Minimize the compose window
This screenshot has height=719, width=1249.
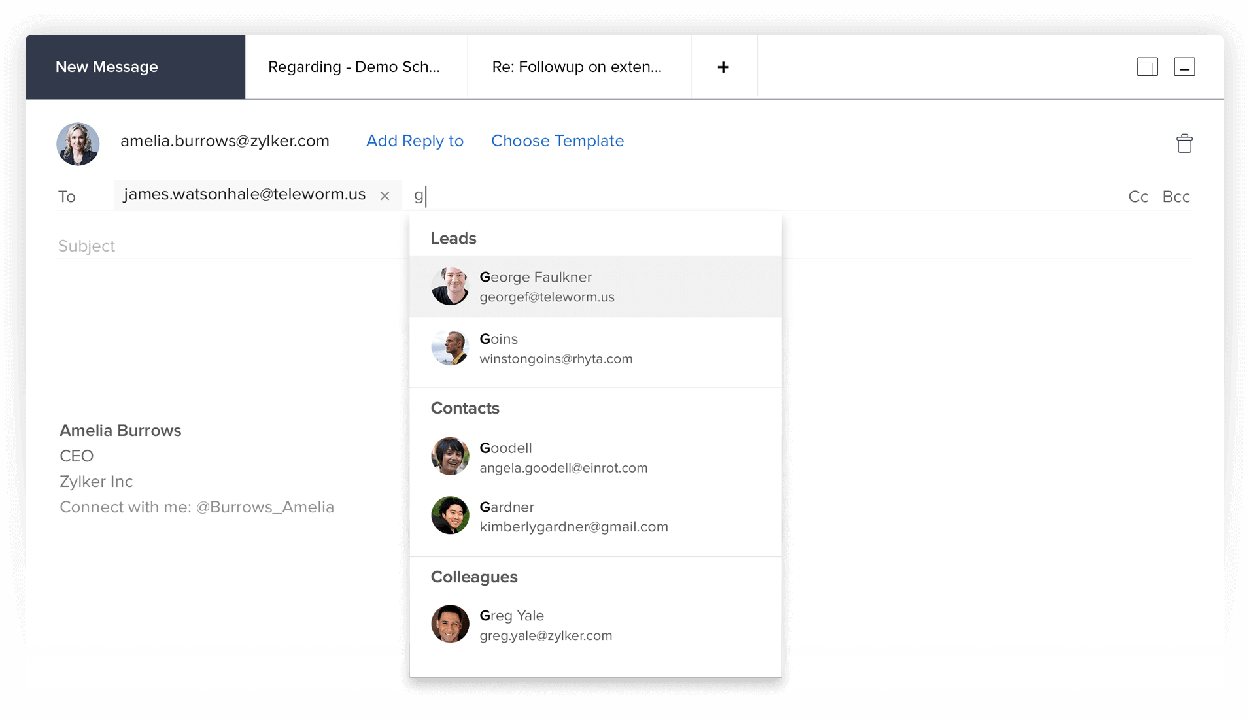coord(1184,67)
